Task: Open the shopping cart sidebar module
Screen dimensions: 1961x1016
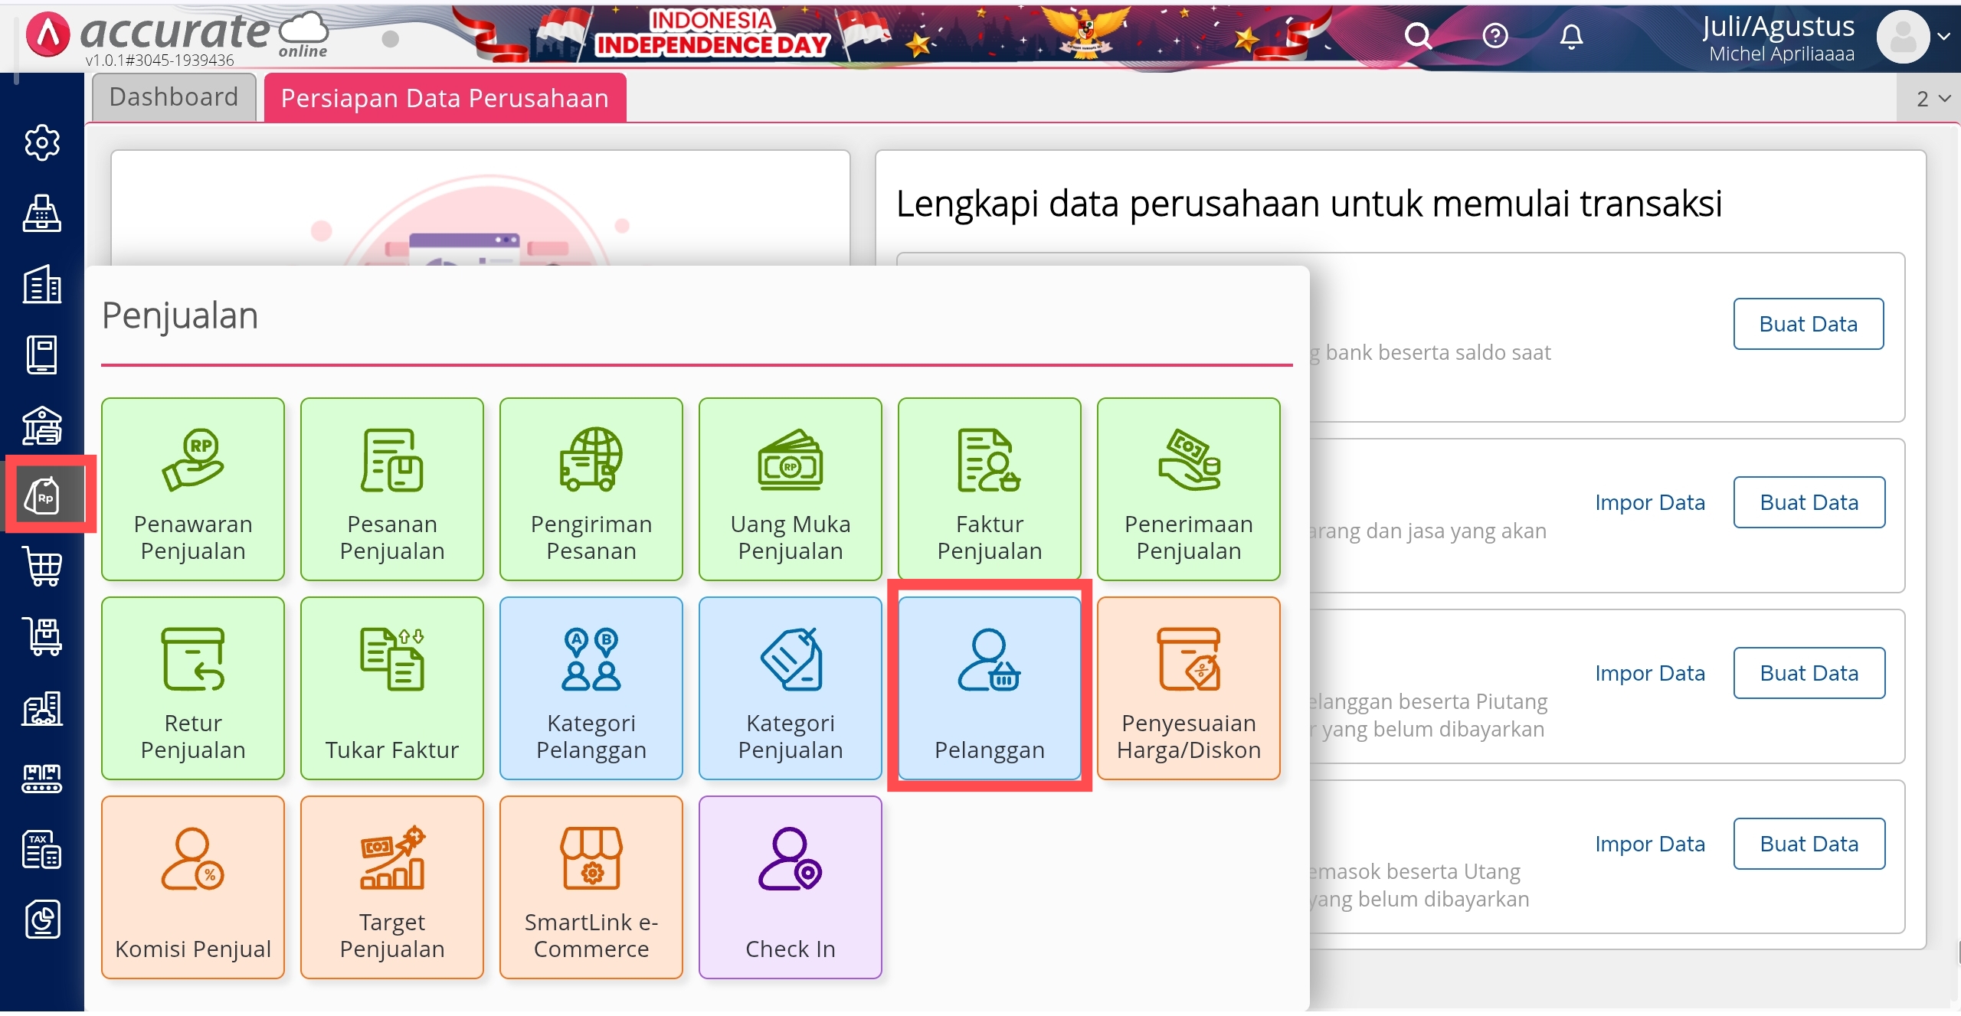Action: pyautogui.click(x=42, y=567)
